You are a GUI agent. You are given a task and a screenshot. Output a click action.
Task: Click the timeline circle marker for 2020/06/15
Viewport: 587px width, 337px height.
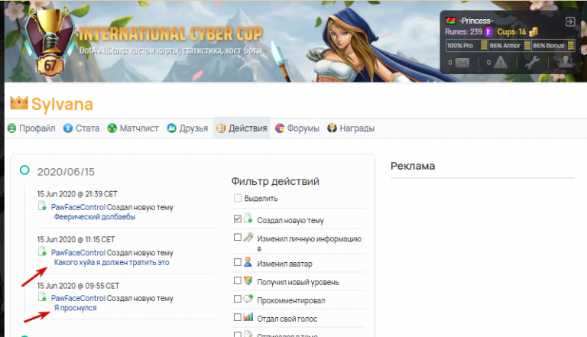click(x=24, y=170)
